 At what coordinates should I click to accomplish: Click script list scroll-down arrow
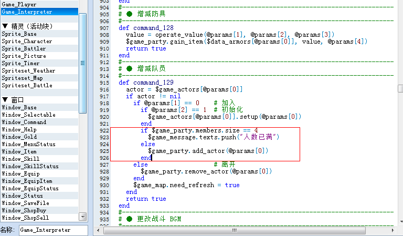click(83, 217)
